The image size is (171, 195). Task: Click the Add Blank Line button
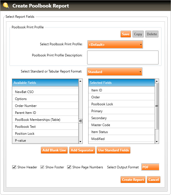coord(54,150)
